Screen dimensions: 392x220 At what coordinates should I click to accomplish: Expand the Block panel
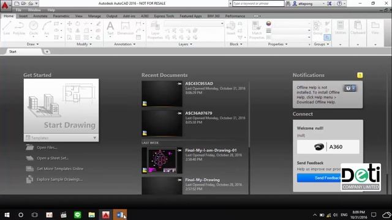click(236, 44)
